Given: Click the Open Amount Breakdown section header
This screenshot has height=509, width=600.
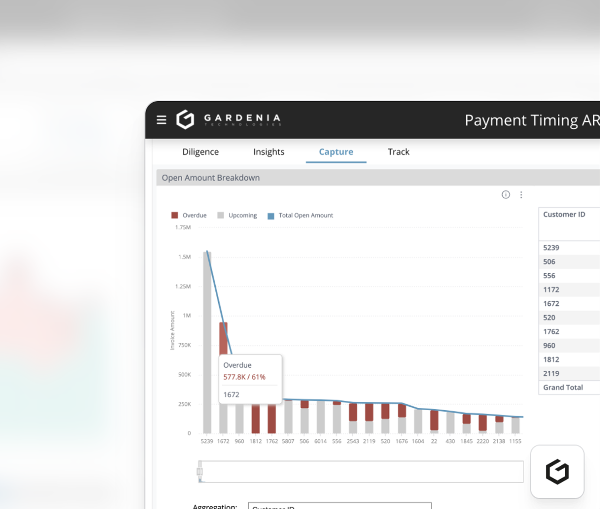Looking at the screenshot, I should 378,178.
